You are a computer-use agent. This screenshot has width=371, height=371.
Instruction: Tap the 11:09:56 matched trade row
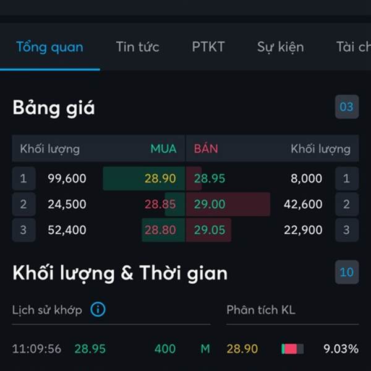coord(111,349)
